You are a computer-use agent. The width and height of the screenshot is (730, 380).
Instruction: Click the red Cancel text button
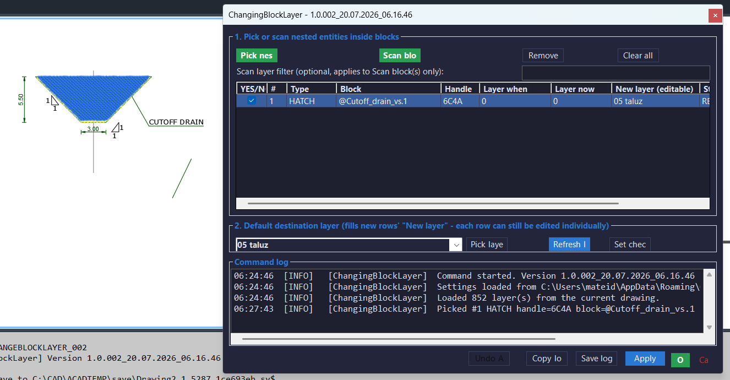(704, 360)
